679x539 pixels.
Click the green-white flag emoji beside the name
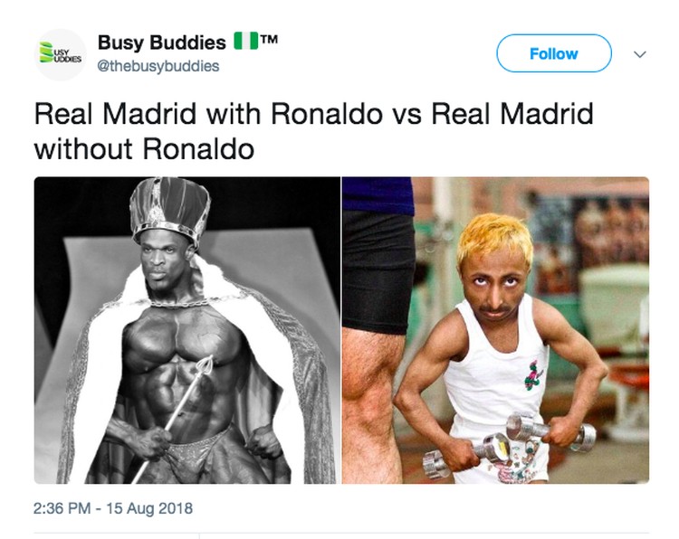coord(246,41)
